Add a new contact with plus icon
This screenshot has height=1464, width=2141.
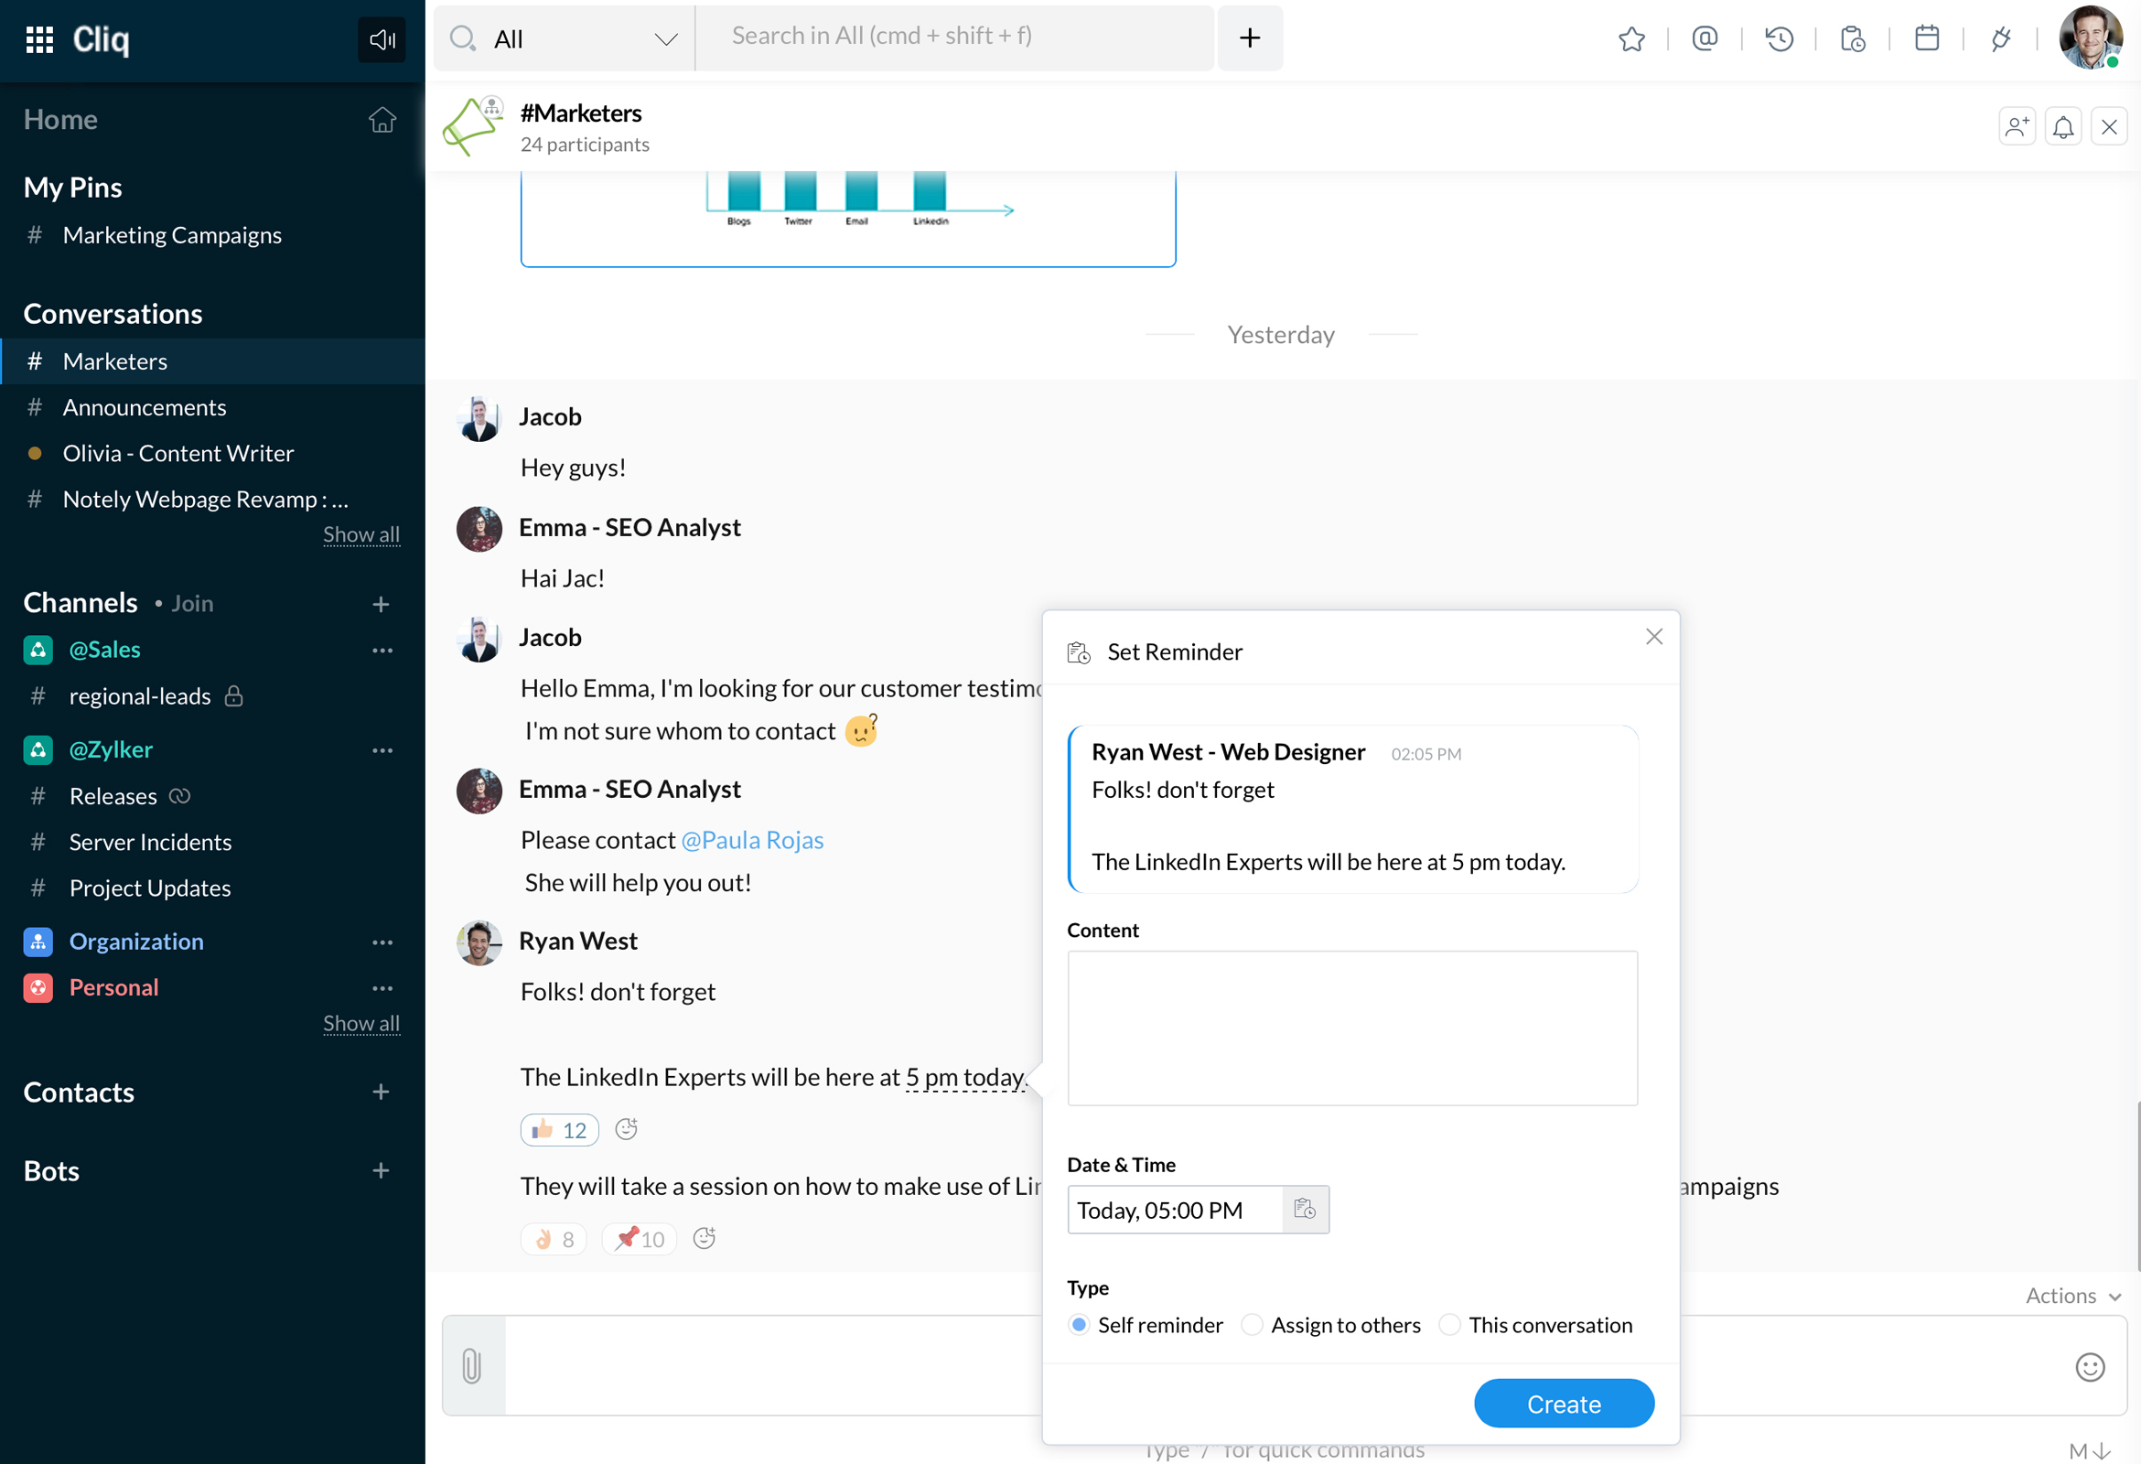[381, 1093]
